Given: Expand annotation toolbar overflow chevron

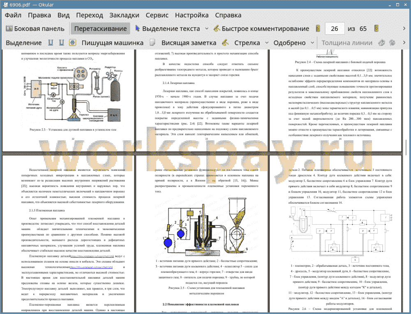Looking at the screenshot, I should [x=404, y=42].
